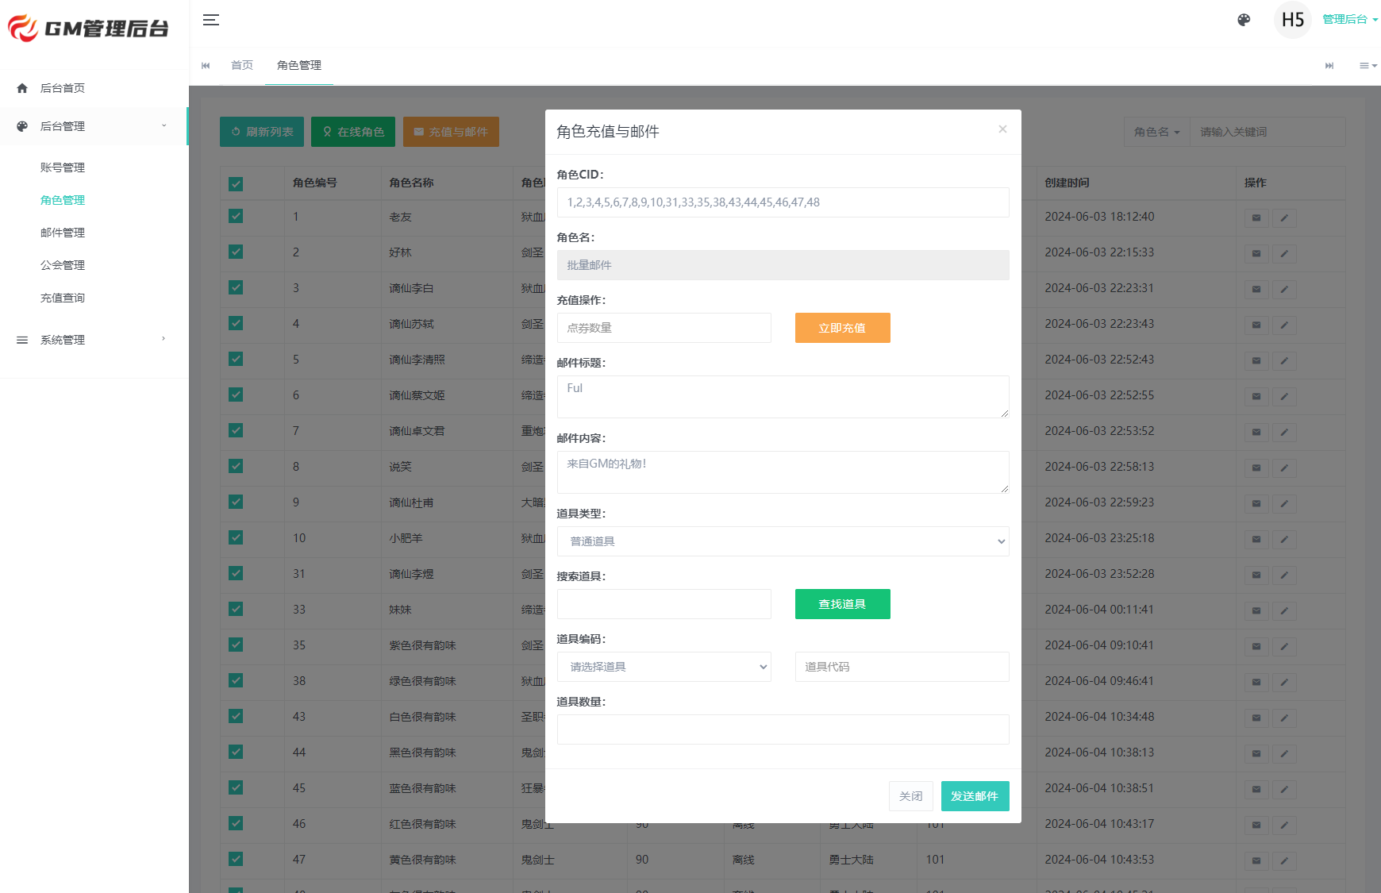1381x893 pixels.
Task: Click the 点券数量 input field
Action: [x=664, y=328]
